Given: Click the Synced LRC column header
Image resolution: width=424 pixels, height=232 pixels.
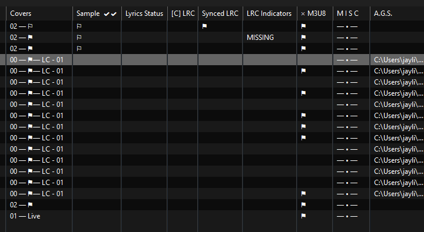Looking at the screenshot, I should (x=220, y=14).
